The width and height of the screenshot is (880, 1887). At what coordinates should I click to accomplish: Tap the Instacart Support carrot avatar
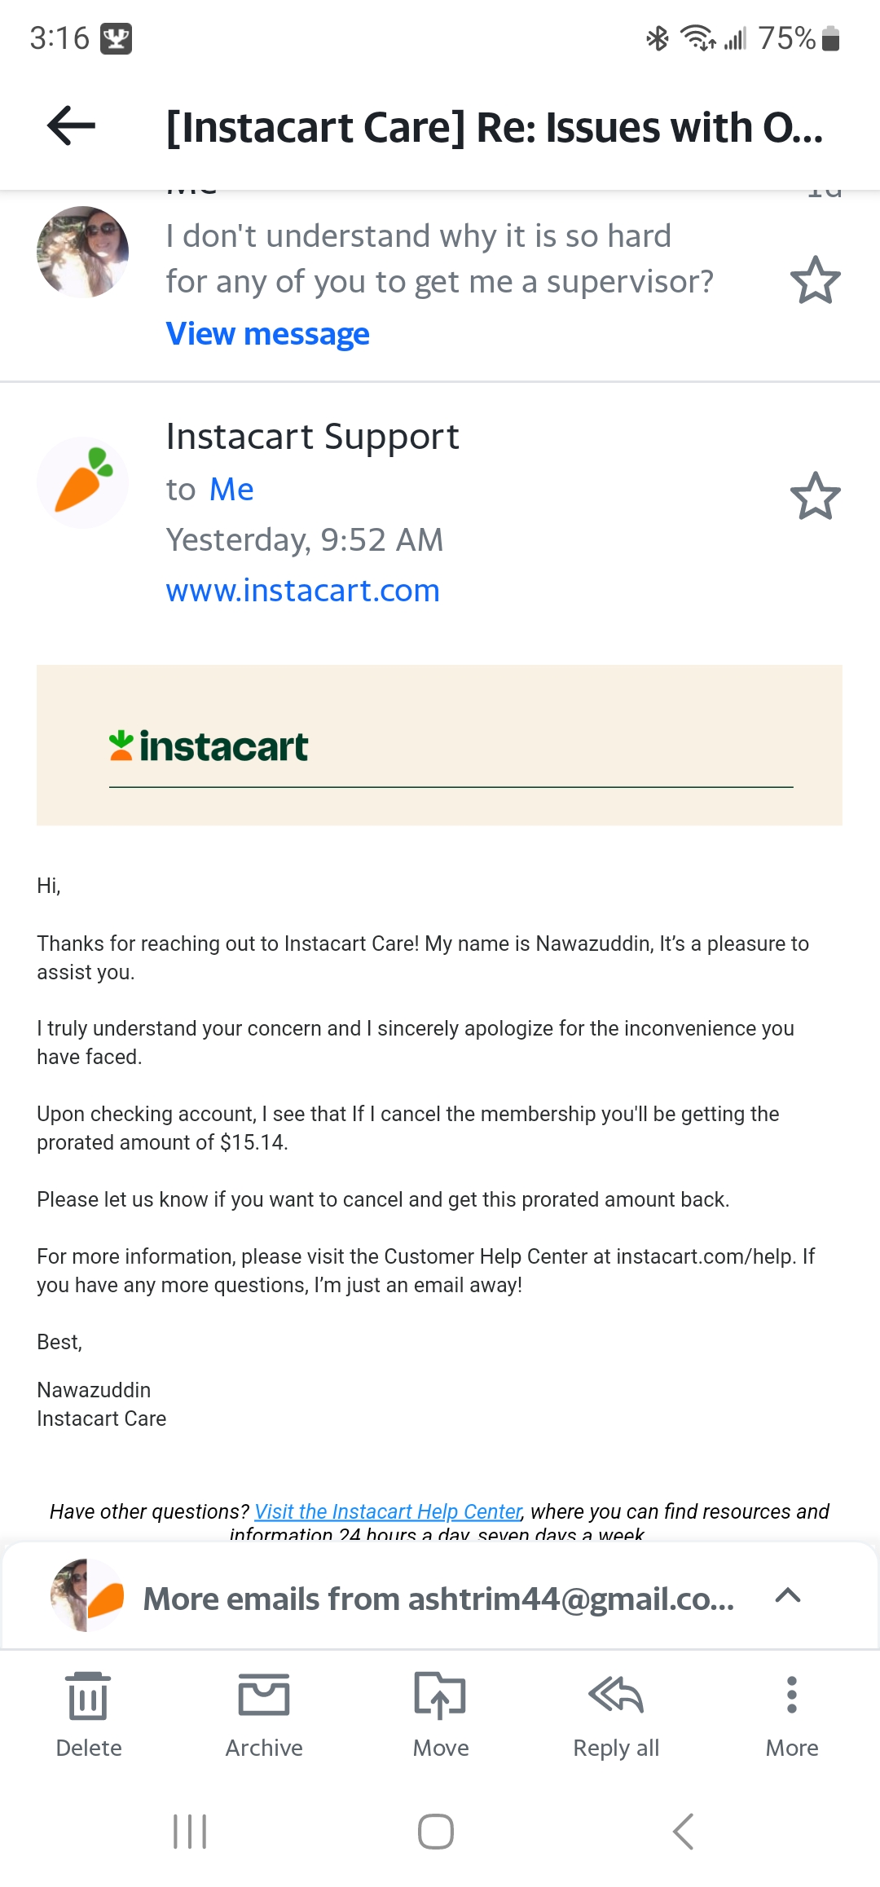point(82,482)
